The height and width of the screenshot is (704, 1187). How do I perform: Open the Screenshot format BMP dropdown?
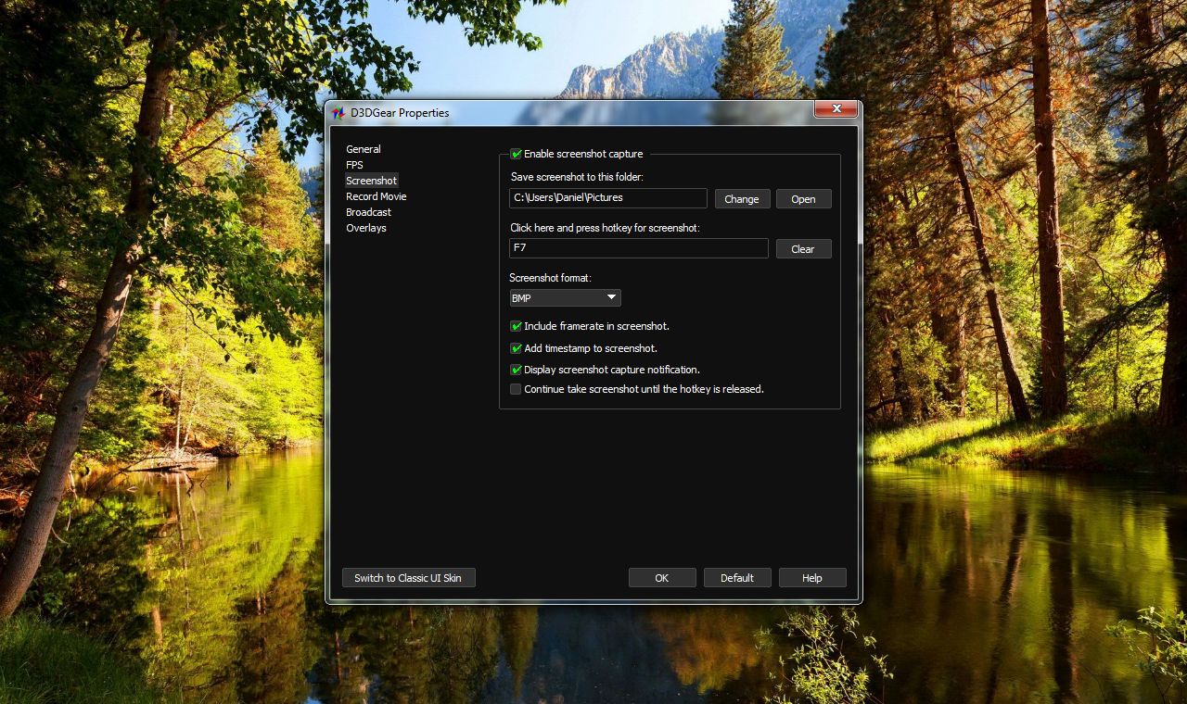click(565, 298)
